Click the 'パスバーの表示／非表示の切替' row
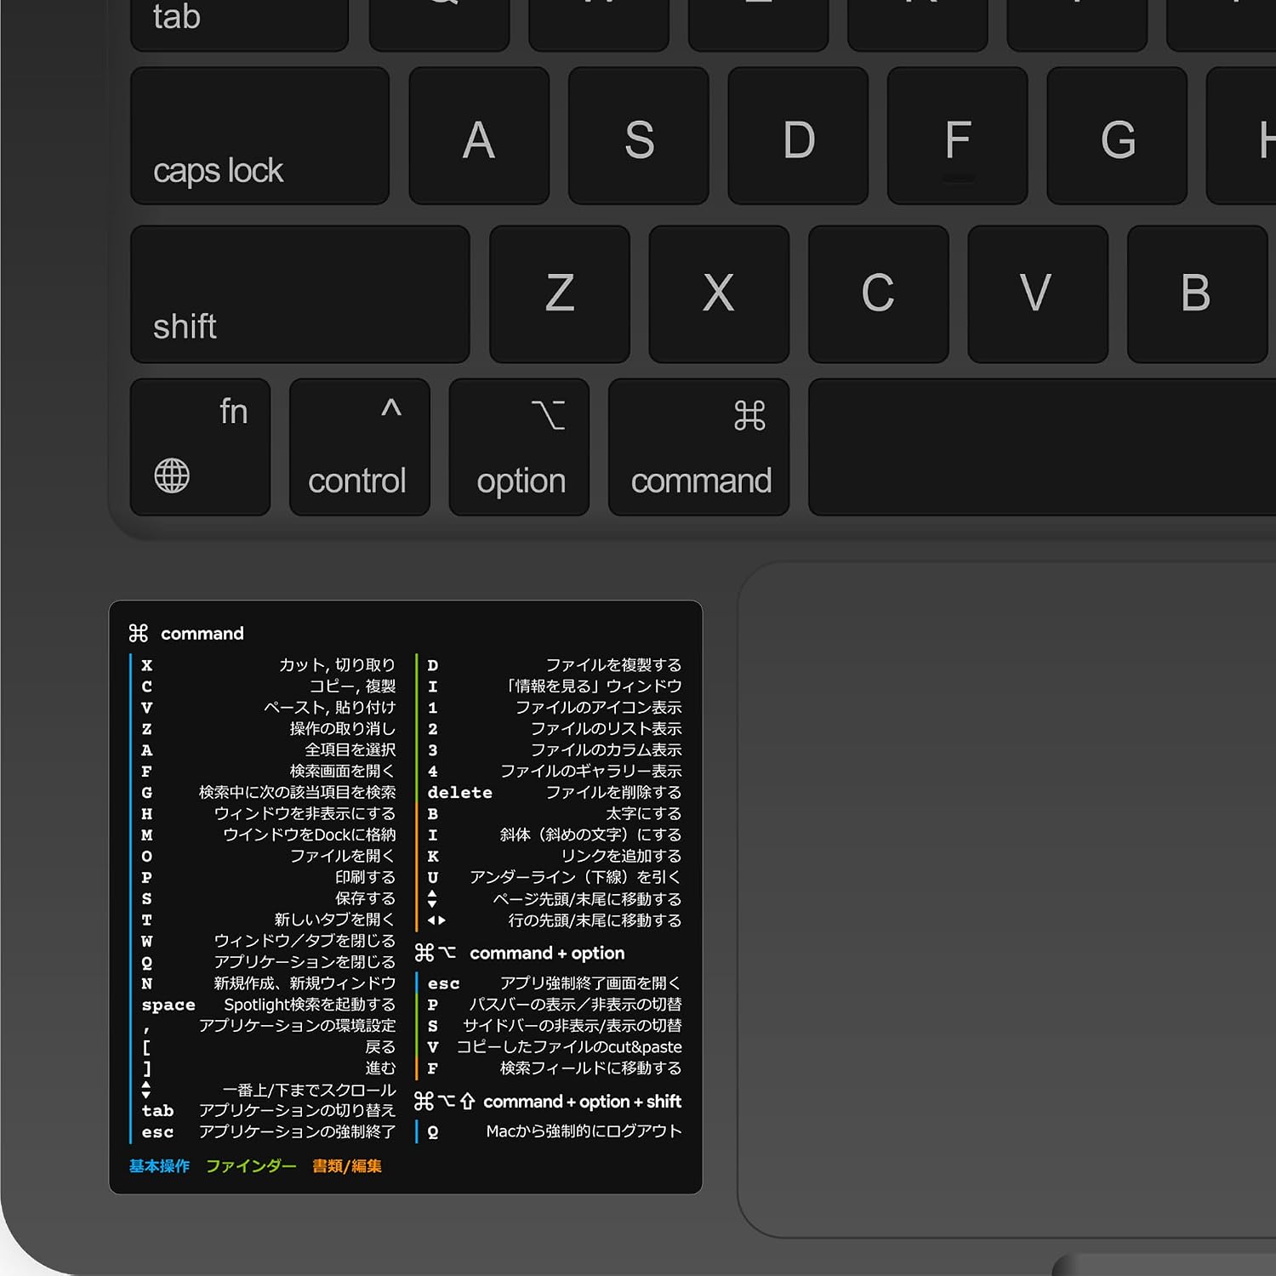Viewport: 1276px width, 1276px height. click(555, 1005)
